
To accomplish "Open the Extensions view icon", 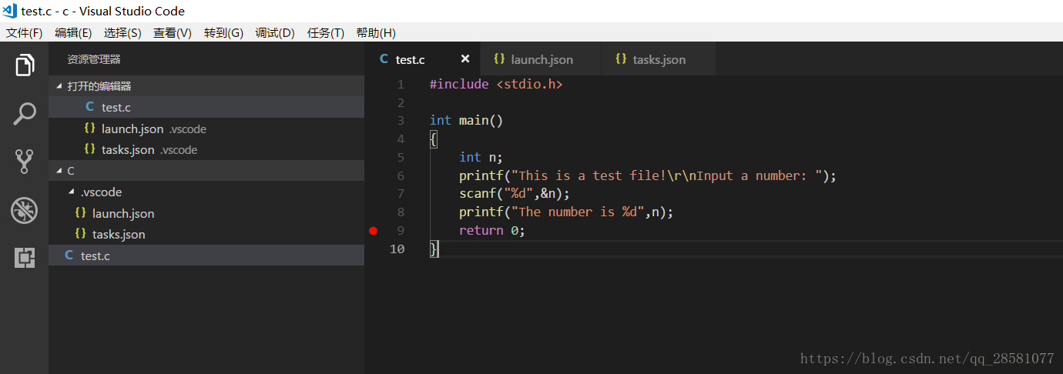I will (25, 258).
